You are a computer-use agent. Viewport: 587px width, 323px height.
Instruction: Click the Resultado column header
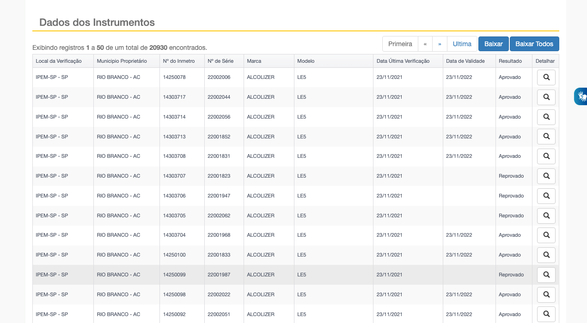pos(510,61)
